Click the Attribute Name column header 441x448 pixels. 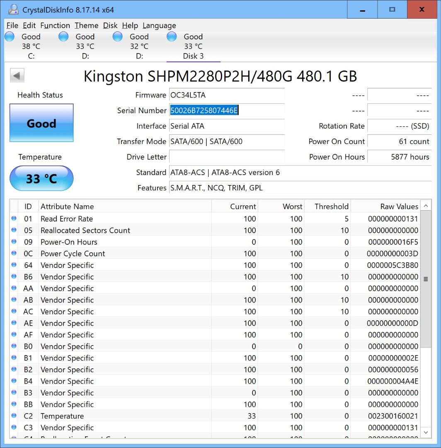(x=125, y=206)
